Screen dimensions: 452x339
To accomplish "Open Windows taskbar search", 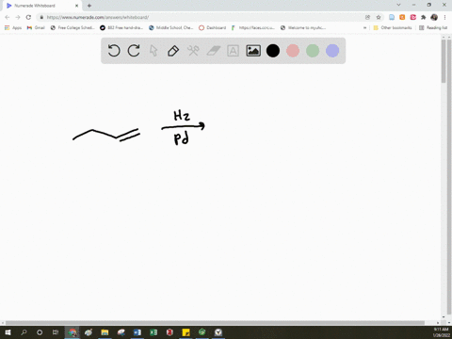I will pyautogui.click(x=24, y=332).
